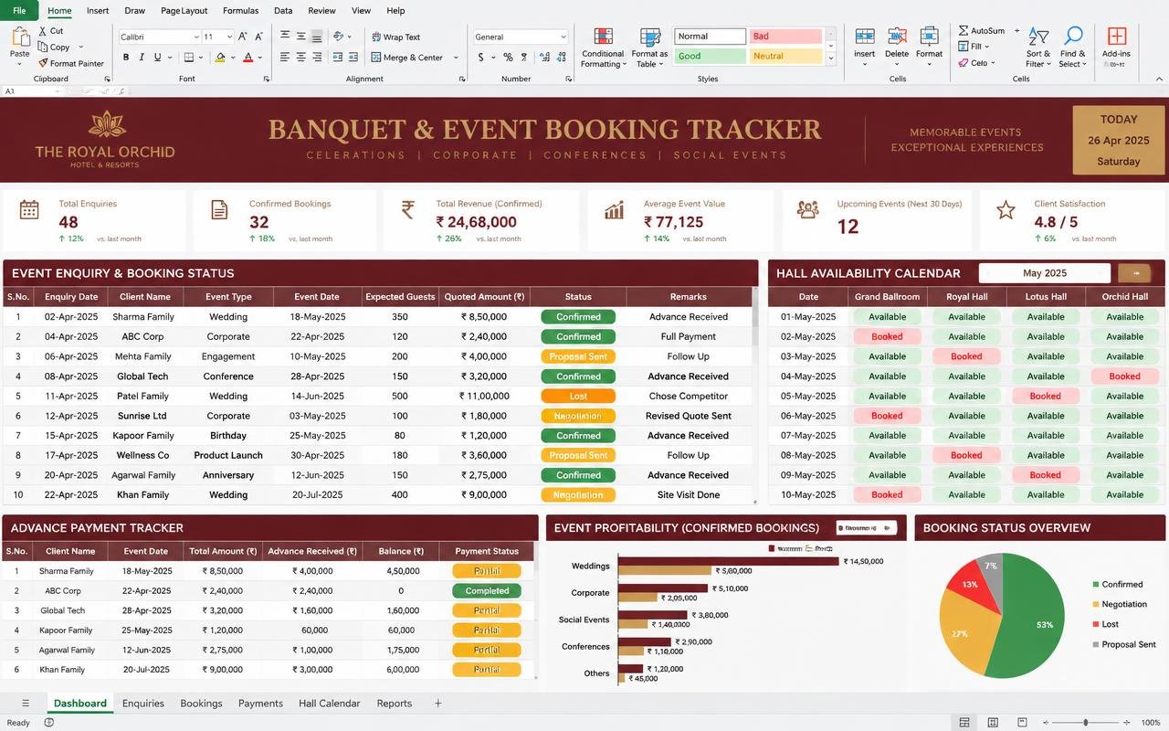Apply the Bad cell style
This screenshot has width=1169, height=731.
point(785,37)
